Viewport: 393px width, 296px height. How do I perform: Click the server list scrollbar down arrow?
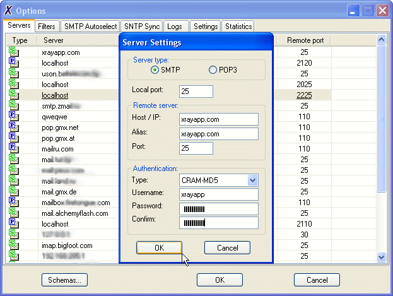pyautogui.click(x=381, y=257)
